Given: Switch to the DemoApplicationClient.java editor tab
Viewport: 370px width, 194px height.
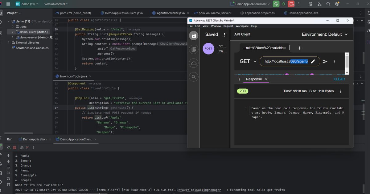Looking at the screenshot, I should point(121,13).
